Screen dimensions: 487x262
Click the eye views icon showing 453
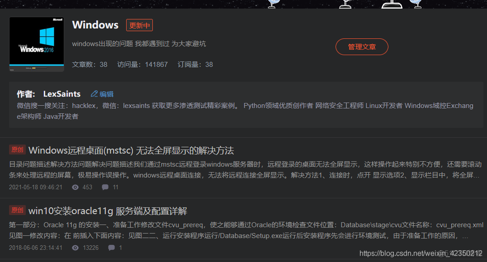click(x=75, y=187)
